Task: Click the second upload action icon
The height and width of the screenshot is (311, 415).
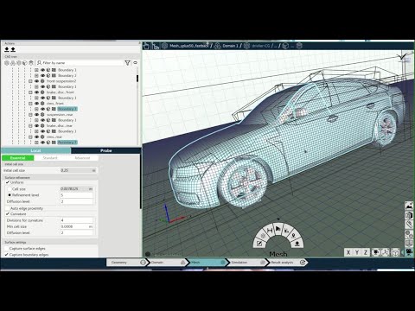Action: click(13, 49)
